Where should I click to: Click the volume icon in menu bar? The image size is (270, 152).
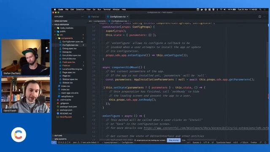(225, 10)
